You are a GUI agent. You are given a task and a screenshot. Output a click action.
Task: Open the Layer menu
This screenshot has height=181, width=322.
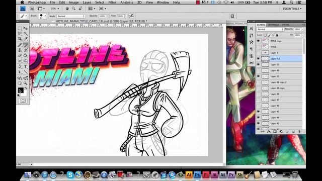(87, 3)
